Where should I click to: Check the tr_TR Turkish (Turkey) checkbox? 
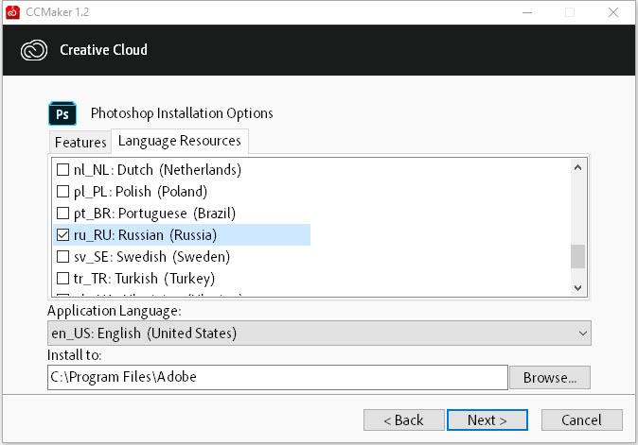62,278
